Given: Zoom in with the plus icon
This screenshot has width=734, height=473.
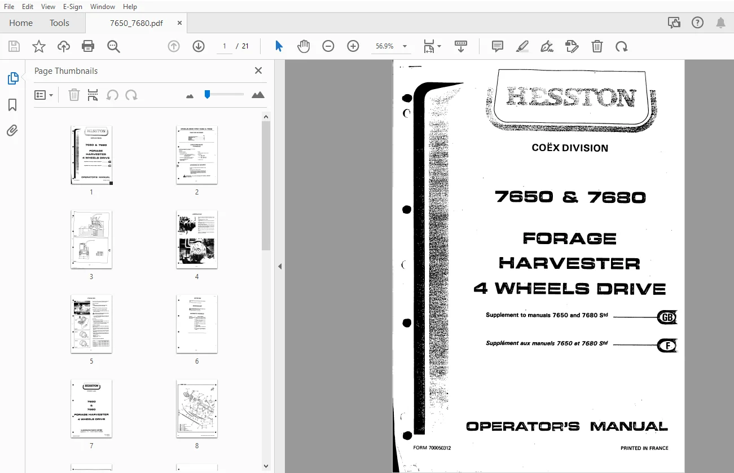Looking at the screenshot, I should (x=353, y=46).
